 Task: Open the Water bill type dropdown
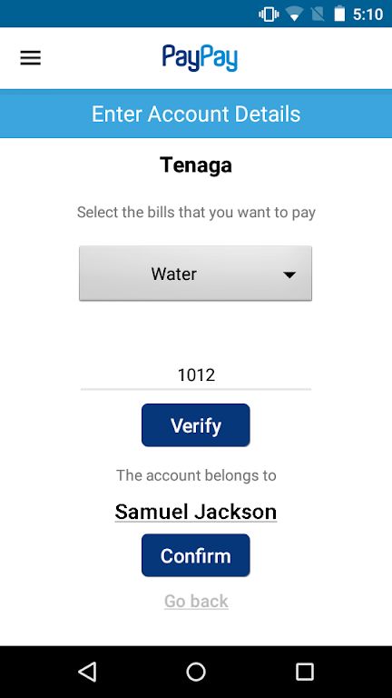(196, 274)
